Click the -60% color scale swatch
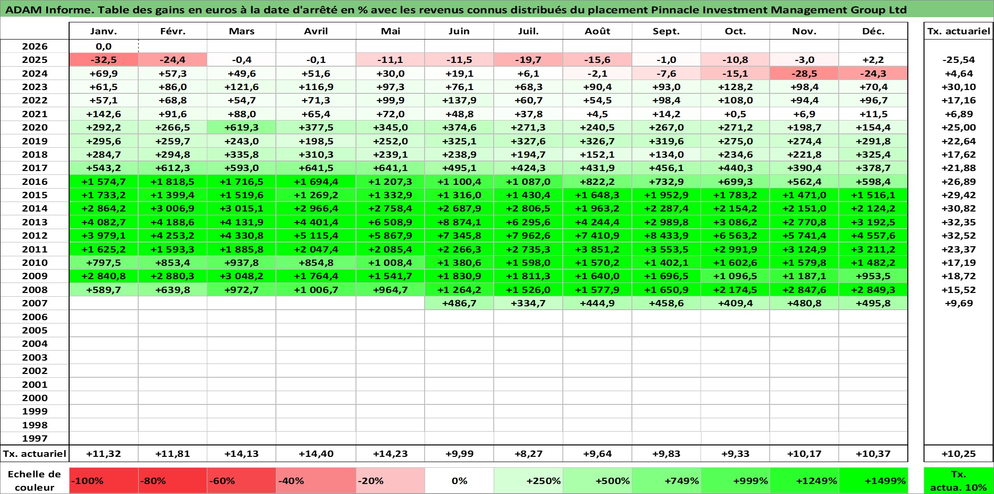 242,481
